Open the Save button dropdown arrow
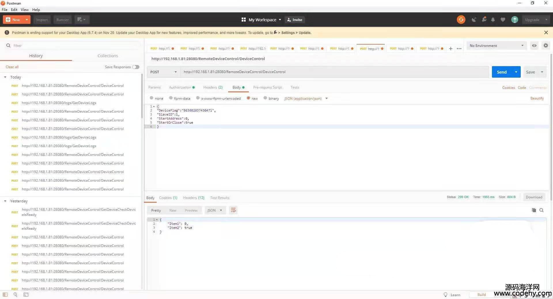The width and height of the screenshot is (553, 299). 542,72
